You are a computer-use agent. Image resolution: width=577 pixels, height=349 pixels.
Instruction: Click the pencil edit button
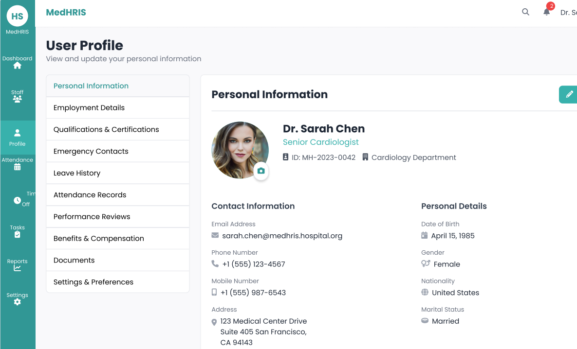(x=569, y=94)
